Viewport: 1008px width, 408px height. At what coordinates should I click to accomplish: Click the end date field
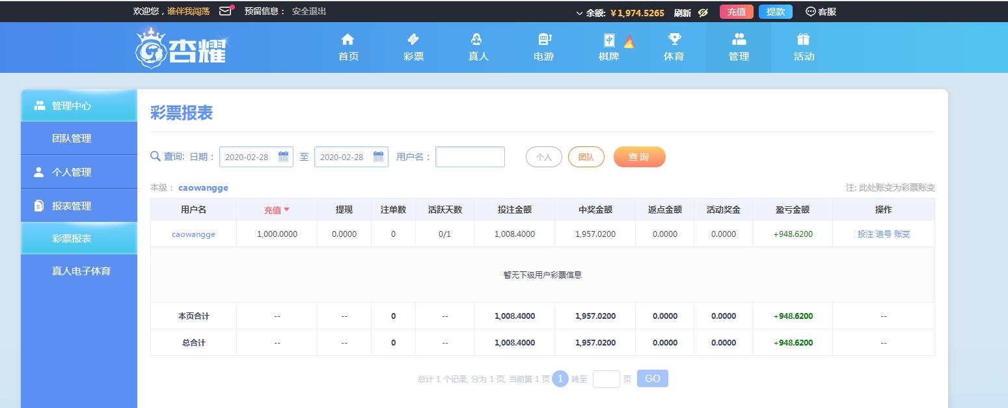(351, 157)
